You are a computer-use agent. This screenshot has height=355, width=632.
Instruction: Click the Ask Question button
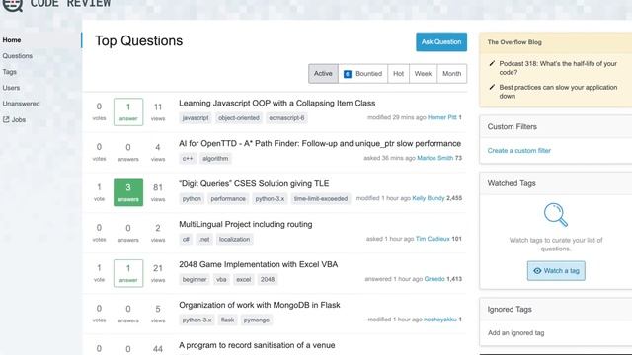point(441,41)
